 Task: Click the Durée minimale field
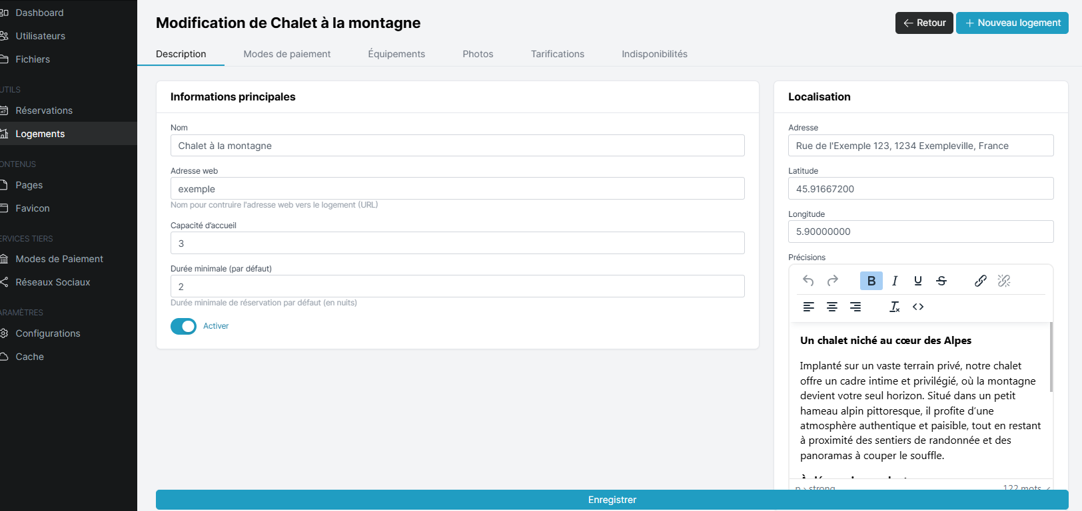pyautogui.click(x=458, y=286)
